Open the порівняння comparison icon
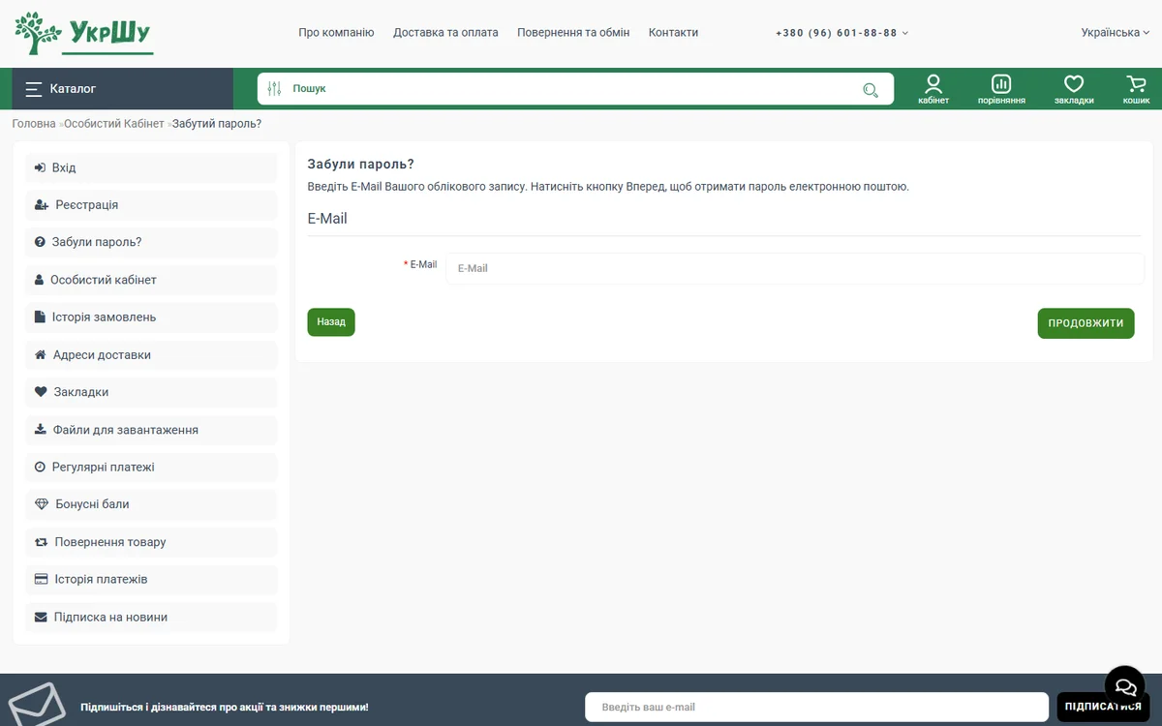 [x=1001, y=89]
